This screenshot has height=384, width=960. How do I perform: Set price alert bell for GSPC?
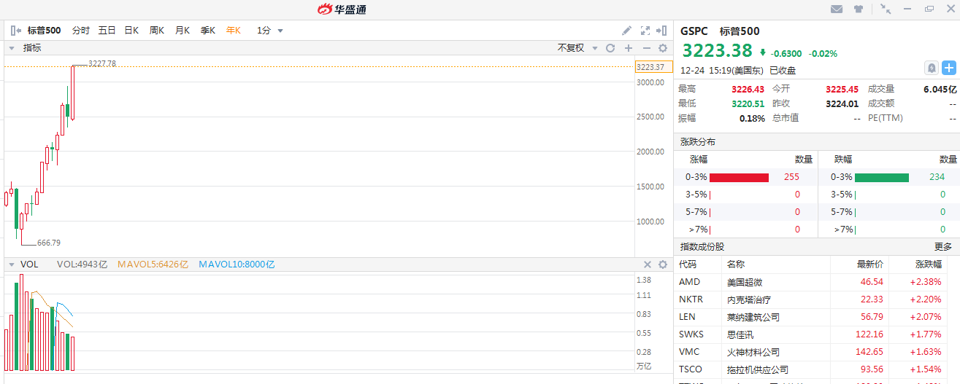point(932,68)
